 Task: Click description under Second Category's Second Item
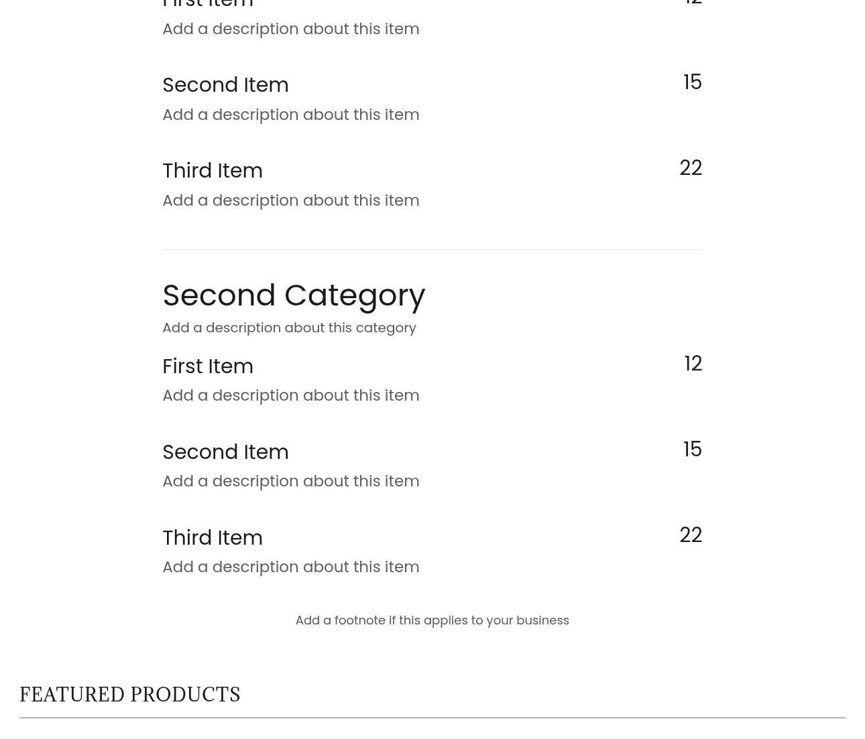(290, 481)
